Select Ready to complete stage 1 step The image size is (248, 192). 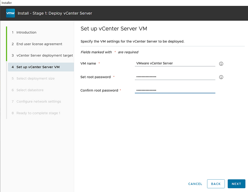click(38, 113)
